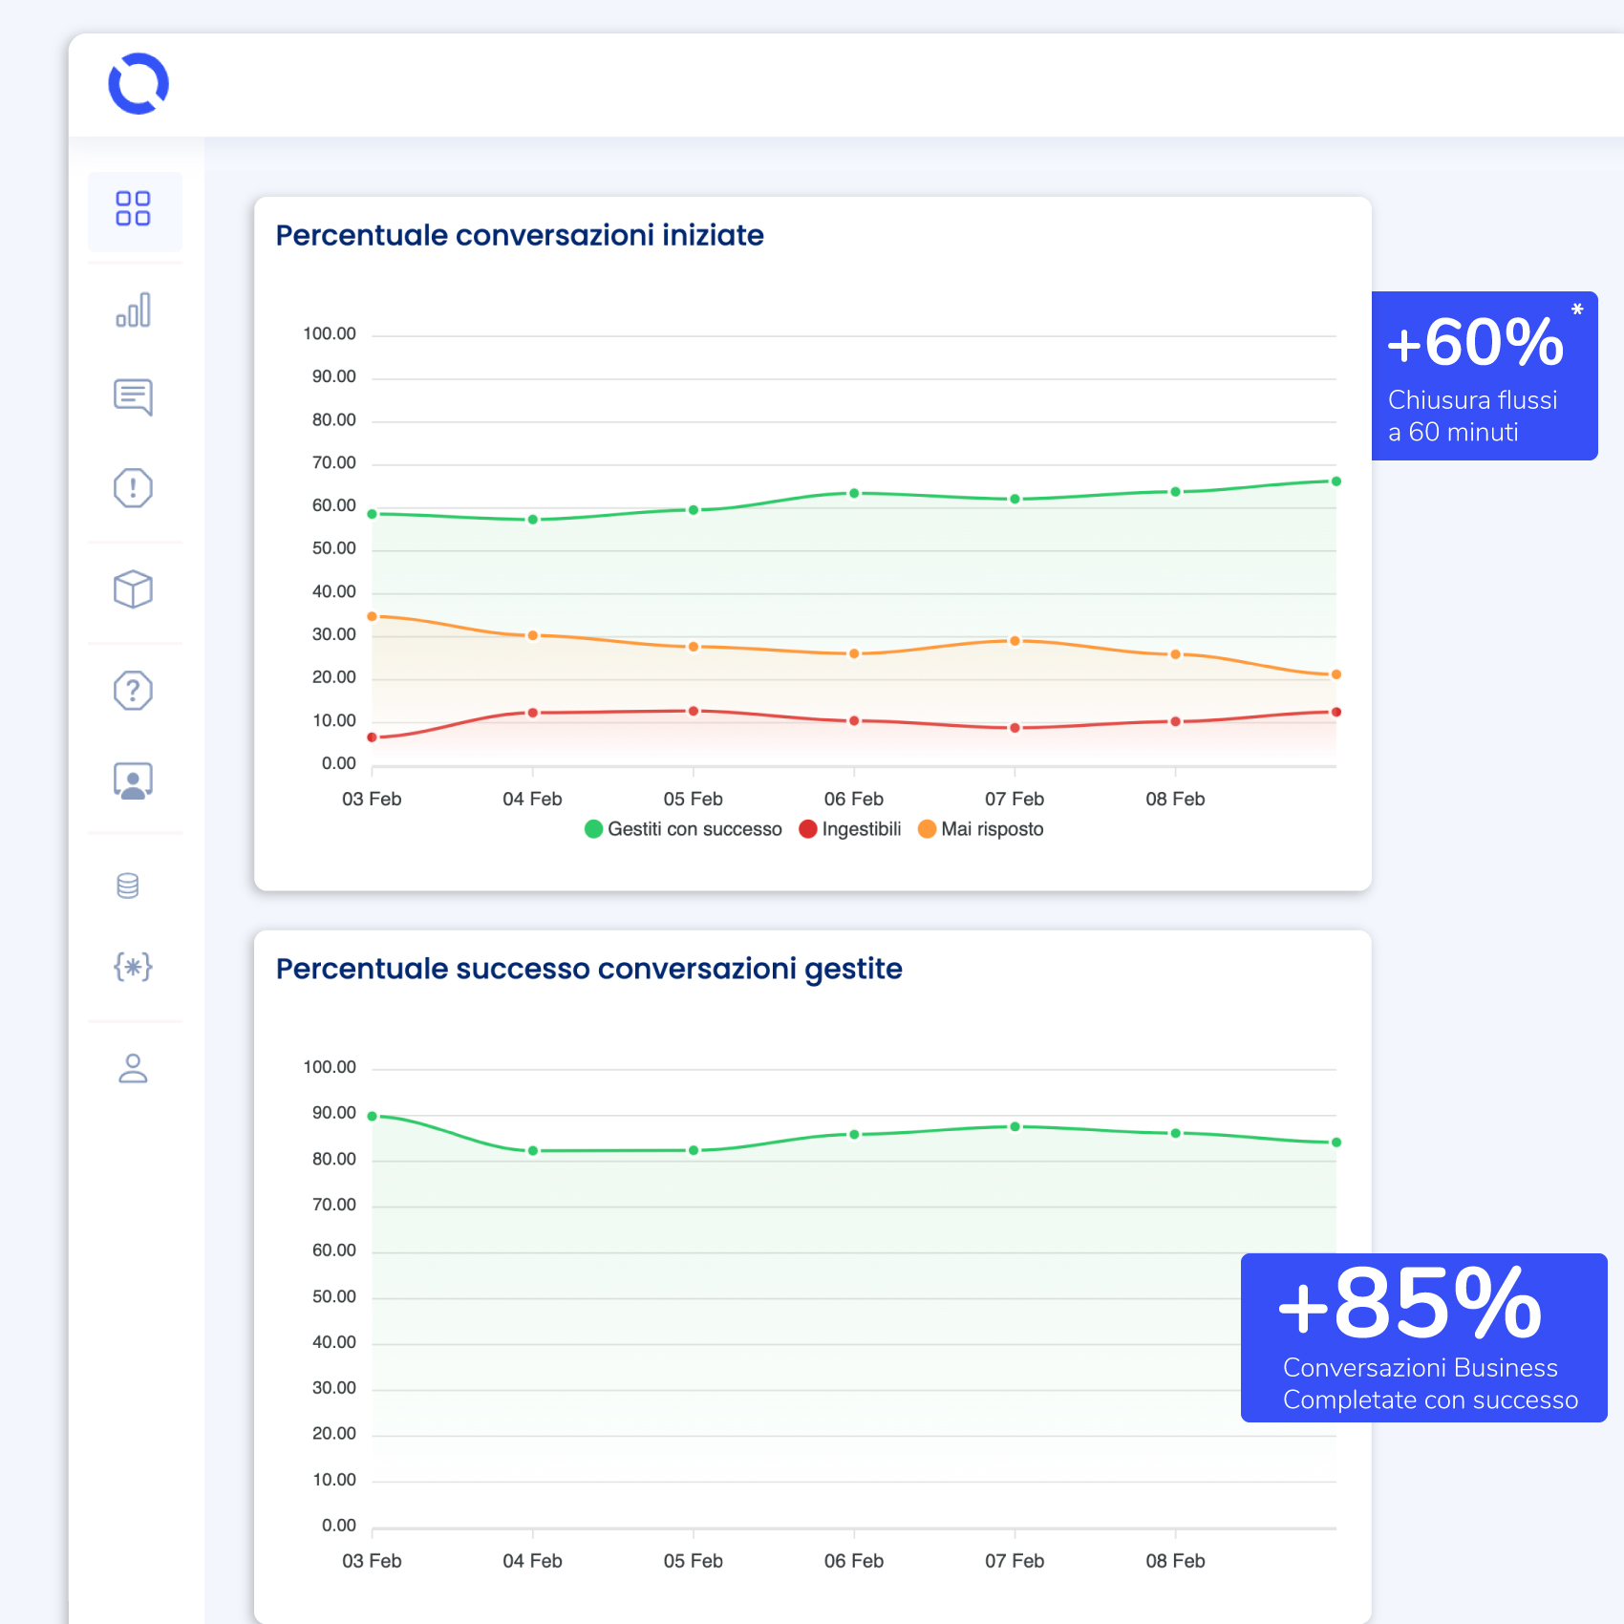
Task: Open the conversations chat bubble icon
Action: pos(133,396)
